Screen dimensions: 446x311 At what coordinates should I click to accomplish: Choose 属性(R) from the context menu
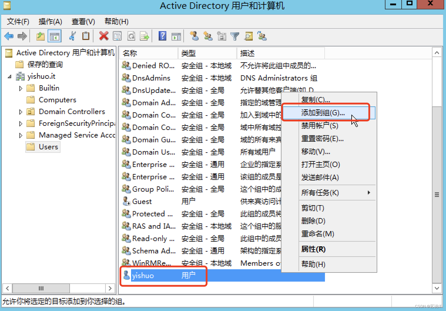click(329, 249)
